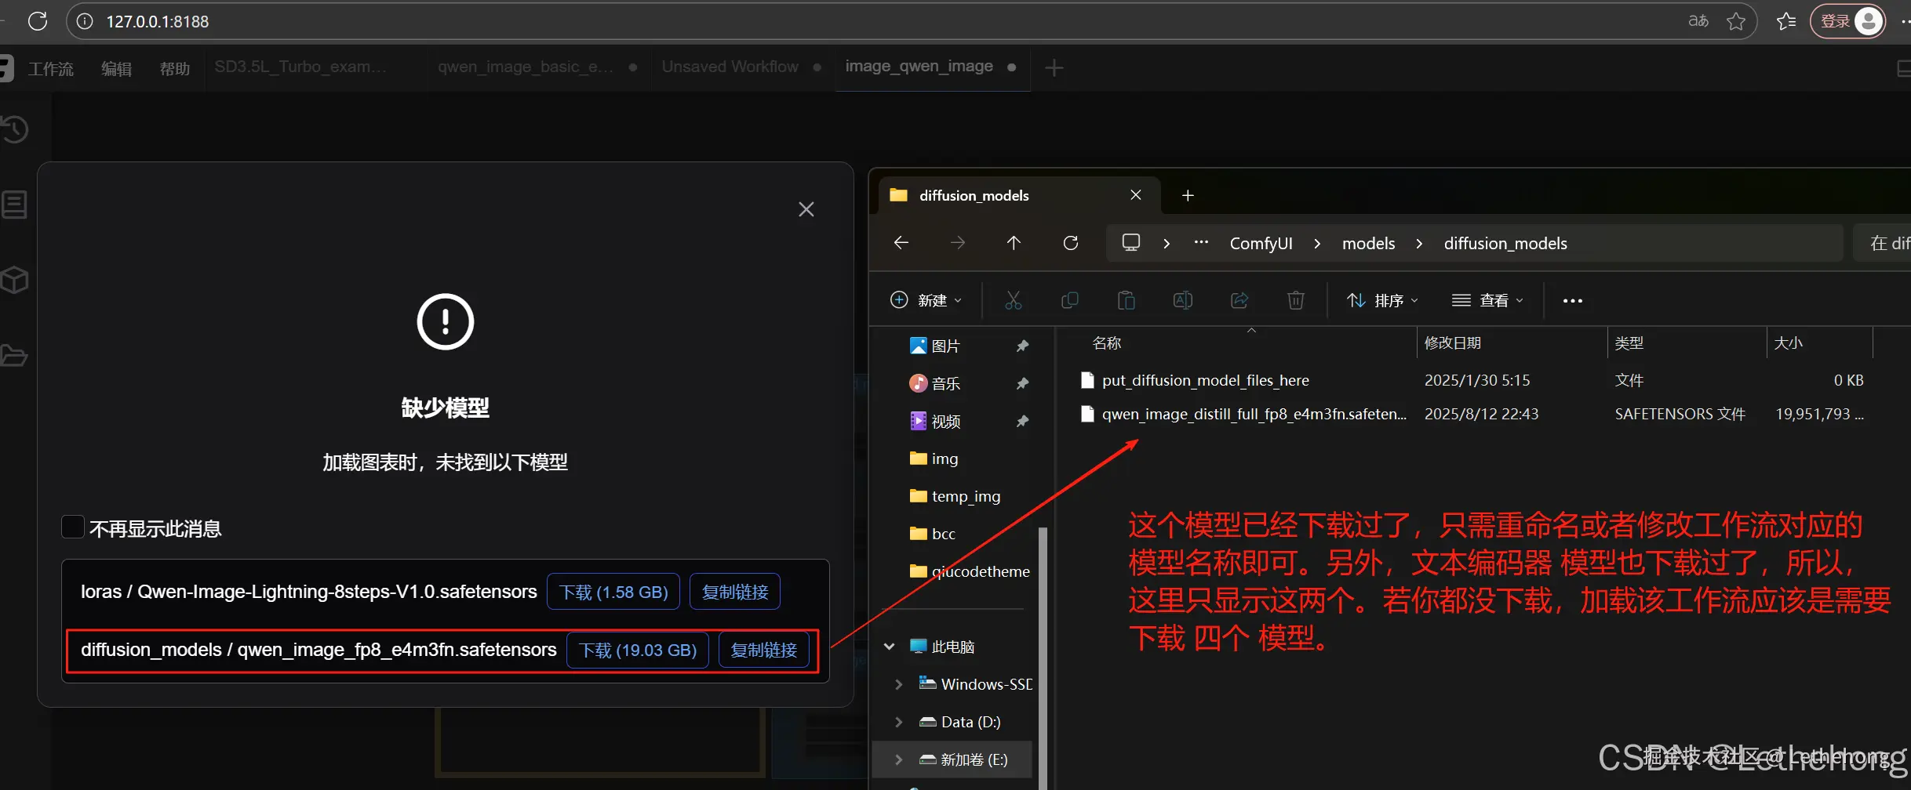
Task: Collapse the 此电脑 tree node
Action: tap(890, 647)
